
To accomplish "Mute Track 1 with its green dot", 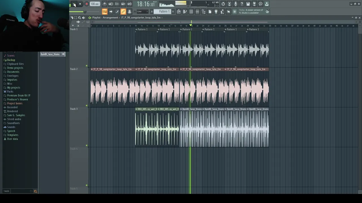I will click(87, 66).
